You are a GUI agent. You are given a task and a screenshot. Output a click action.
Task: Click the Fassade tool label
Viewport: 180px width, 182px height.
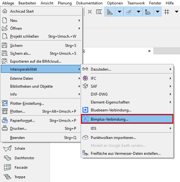point(21,167)
